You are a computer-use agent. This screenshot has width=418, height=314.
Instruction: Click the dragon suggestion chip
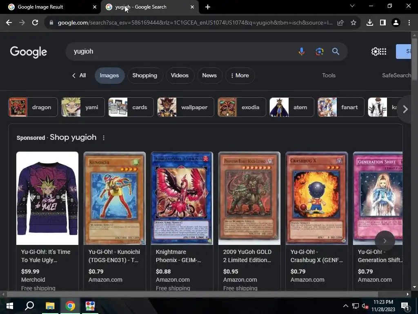(x=33, y=108)
